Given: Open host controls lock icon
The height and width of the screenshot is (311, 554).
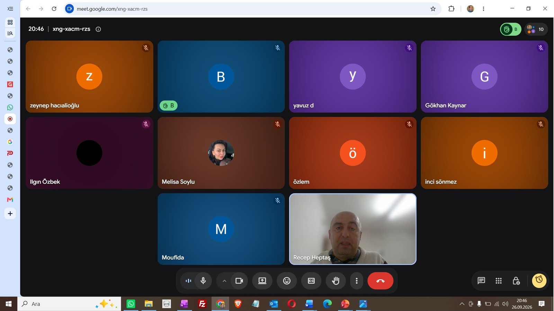Looking at the screenshot, I should point(516,281).
